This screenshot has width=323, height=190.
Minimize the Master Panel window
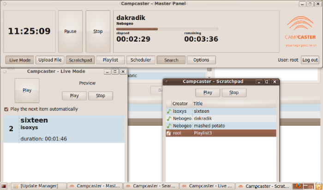tap(302, 4)
